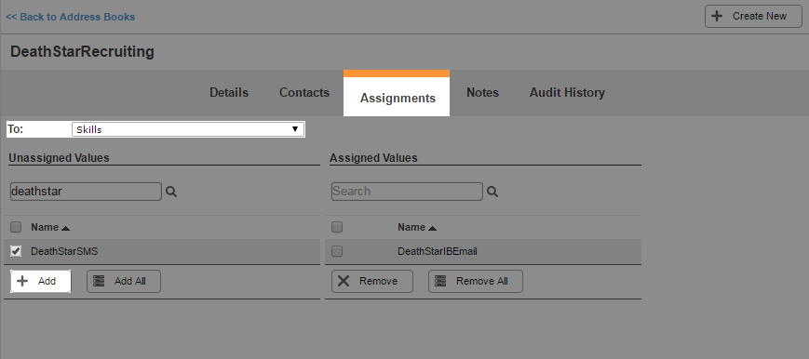The image size is (809, 359).
Task: Click the Create New button
Action: (753, 16)
